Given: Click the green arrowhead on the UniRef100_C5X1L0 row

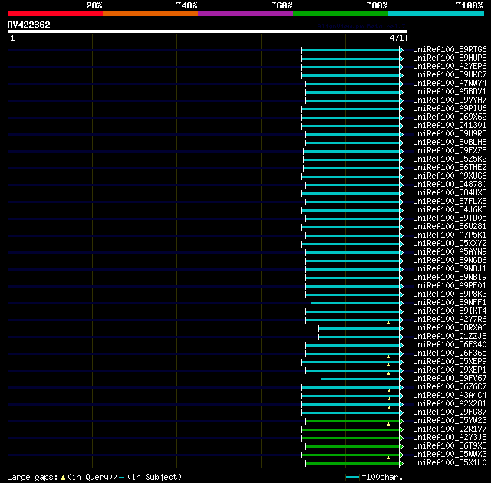Looking at the screenshot, I should click(401, 464).
